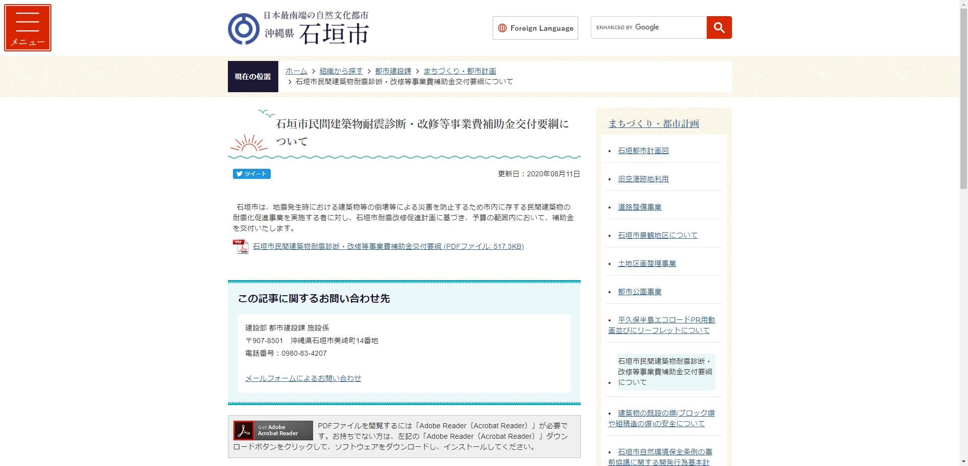Click the Twitter bird icon on tweet button

(239, 174)
